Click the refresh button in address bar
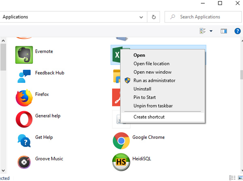Viewport: 243px width, 181px height. point(153,17)
